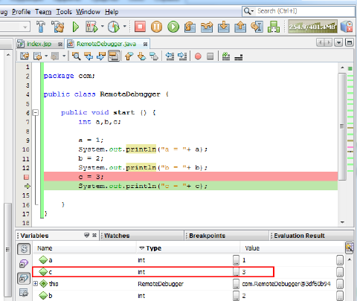Click the editor Back navigation icon

pyautogui.click(x=37, y=56)
